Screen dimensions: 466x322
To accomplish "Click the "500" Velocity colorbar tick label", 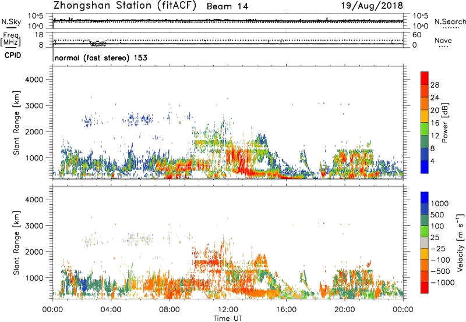I will pyautogui.click(x=437, y=214).
